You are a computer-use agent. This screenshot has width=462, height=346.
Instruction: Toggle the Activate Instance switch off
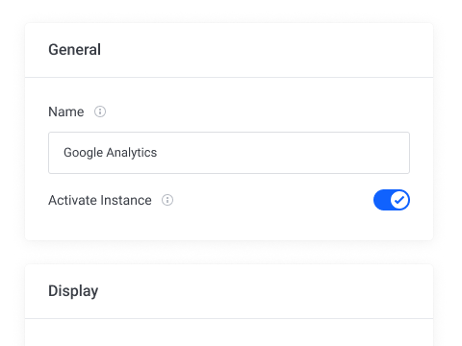coord(392,200)
